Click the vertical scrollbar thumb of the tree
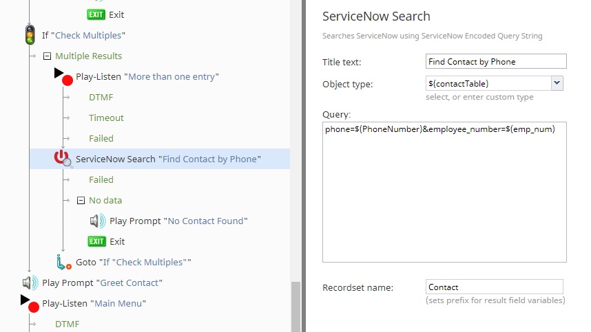The image size is (591, 332). (x=296, y=307)
